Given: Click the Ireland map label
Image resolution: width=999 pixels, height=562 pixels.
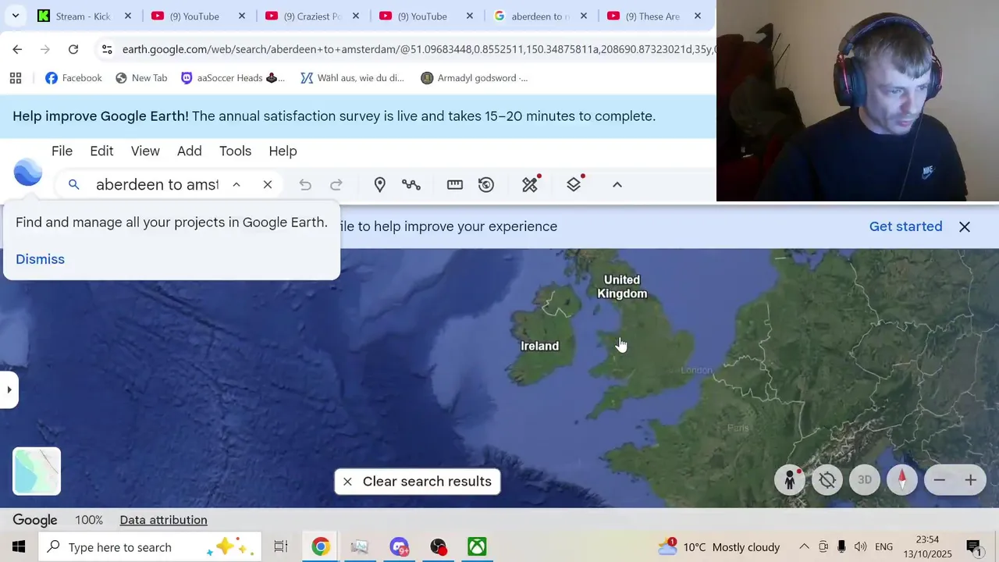Looking at the screenshot, I should pyautogui.click(x=540, y=346).
